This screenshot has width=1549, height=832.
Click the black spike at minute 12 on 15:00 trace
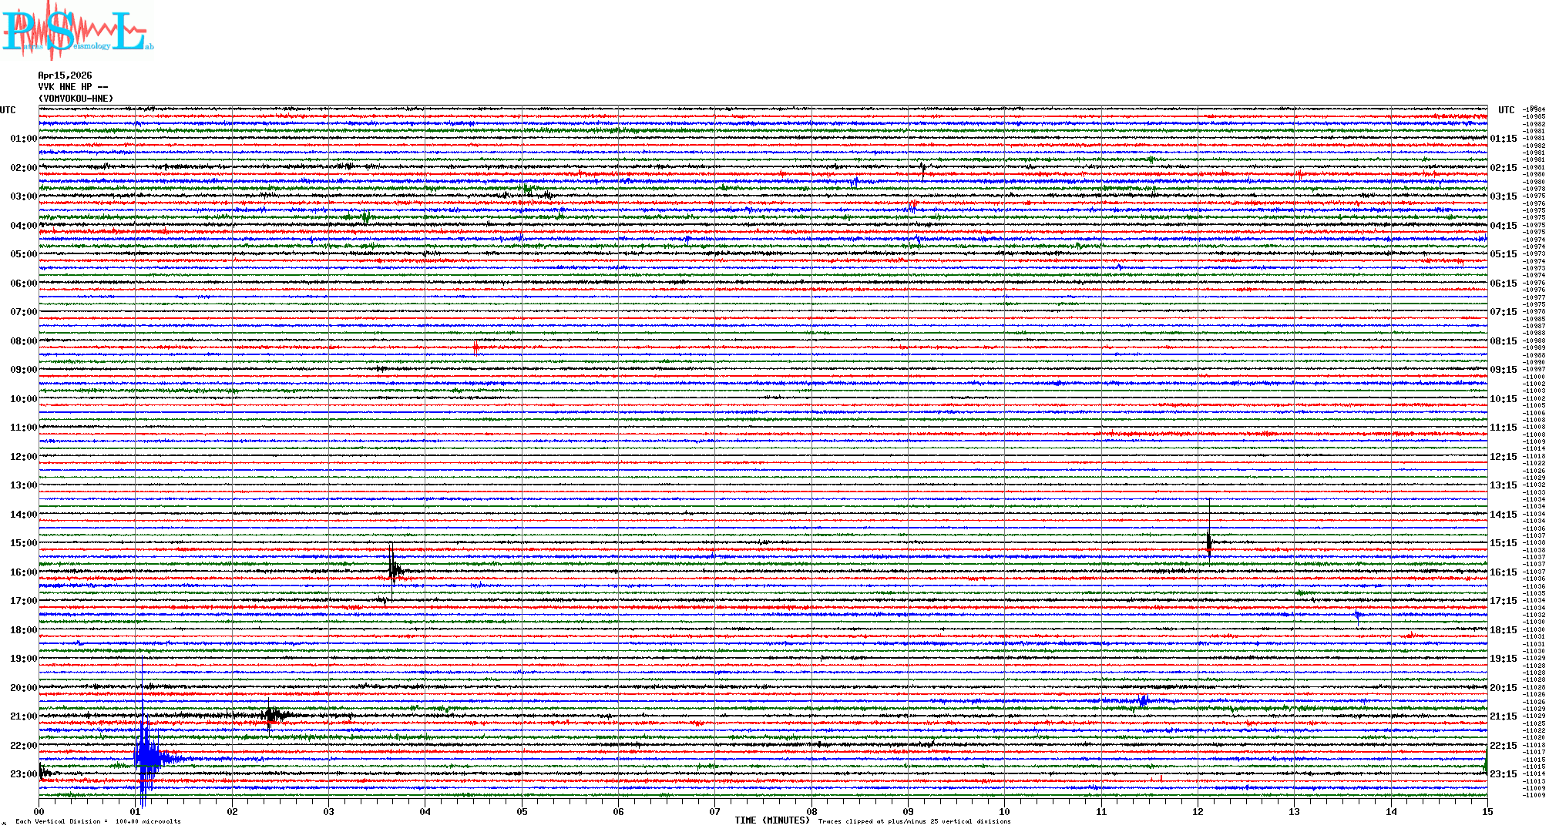point(1208,542)
